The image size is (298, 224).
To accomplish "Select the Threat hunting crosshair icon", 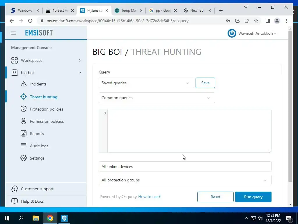I will (x=24, y=97).
